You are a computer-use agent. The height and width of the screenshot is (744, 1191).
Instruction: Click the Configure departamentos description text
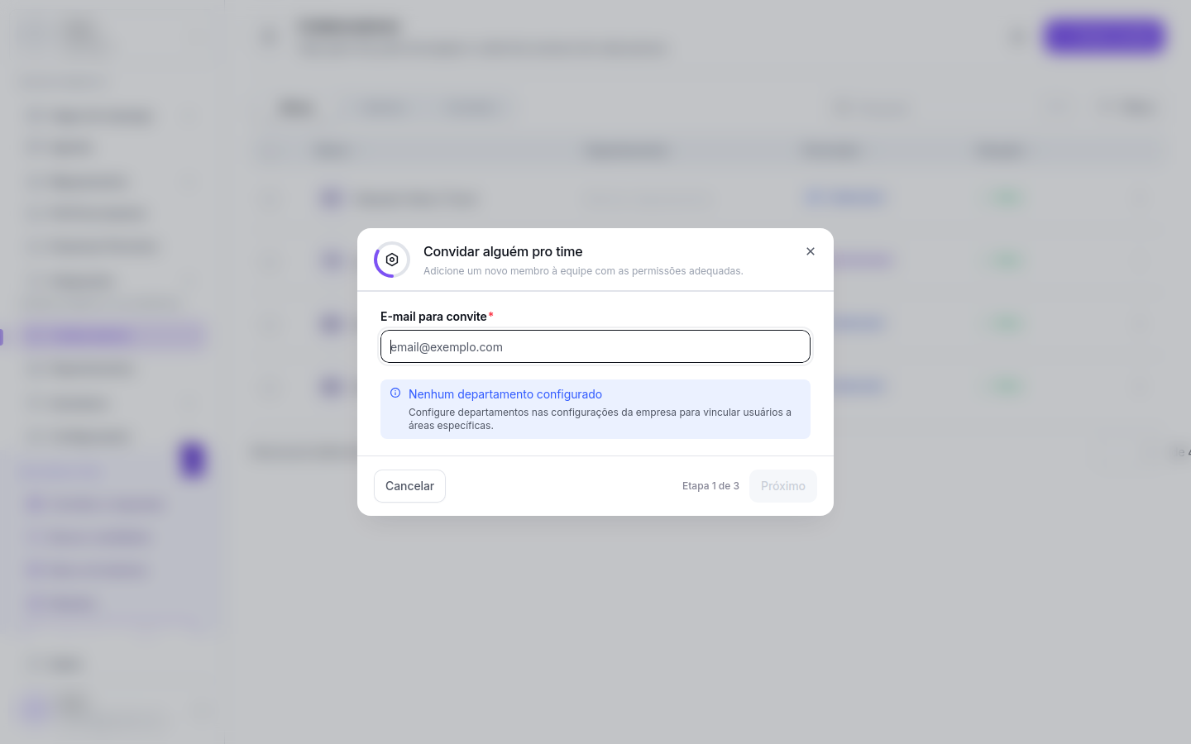point(600,419)
